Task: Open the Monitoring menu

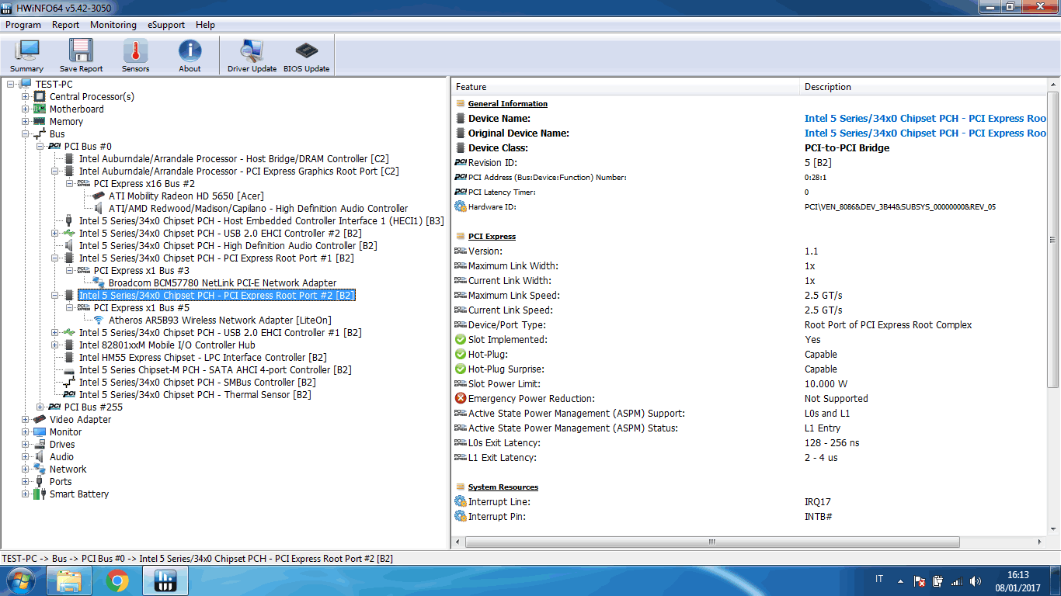Action: point(113,25)
